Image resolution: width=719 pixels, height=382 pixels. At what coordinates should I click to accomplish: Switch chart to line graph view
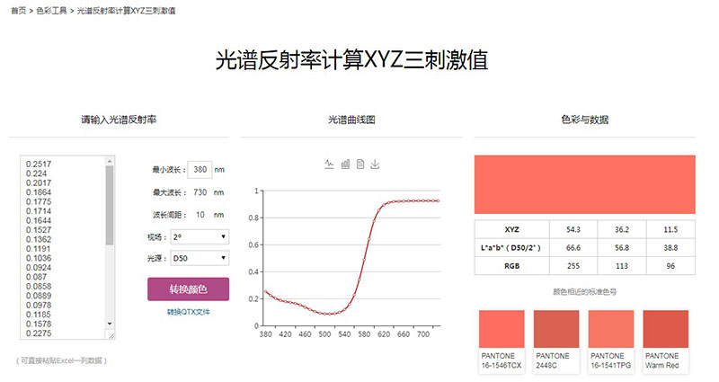(329, 164)
